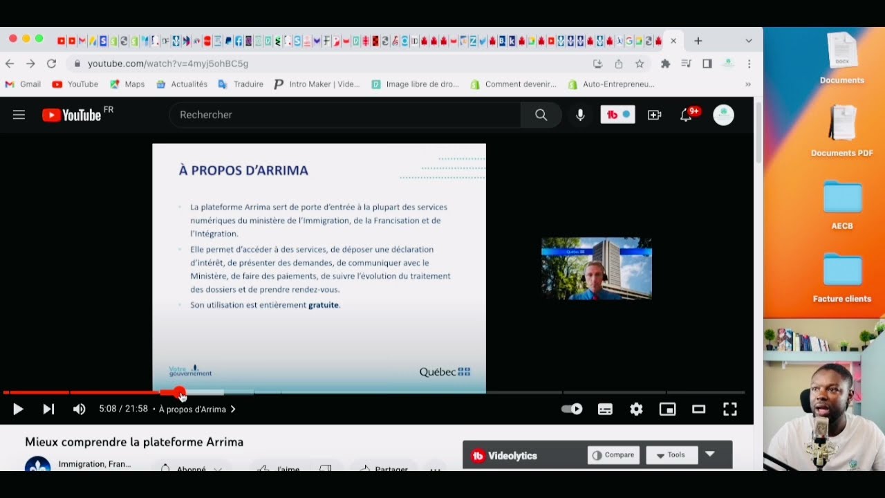Open the Comment devenir... bookmark

[x=514, y=84]
